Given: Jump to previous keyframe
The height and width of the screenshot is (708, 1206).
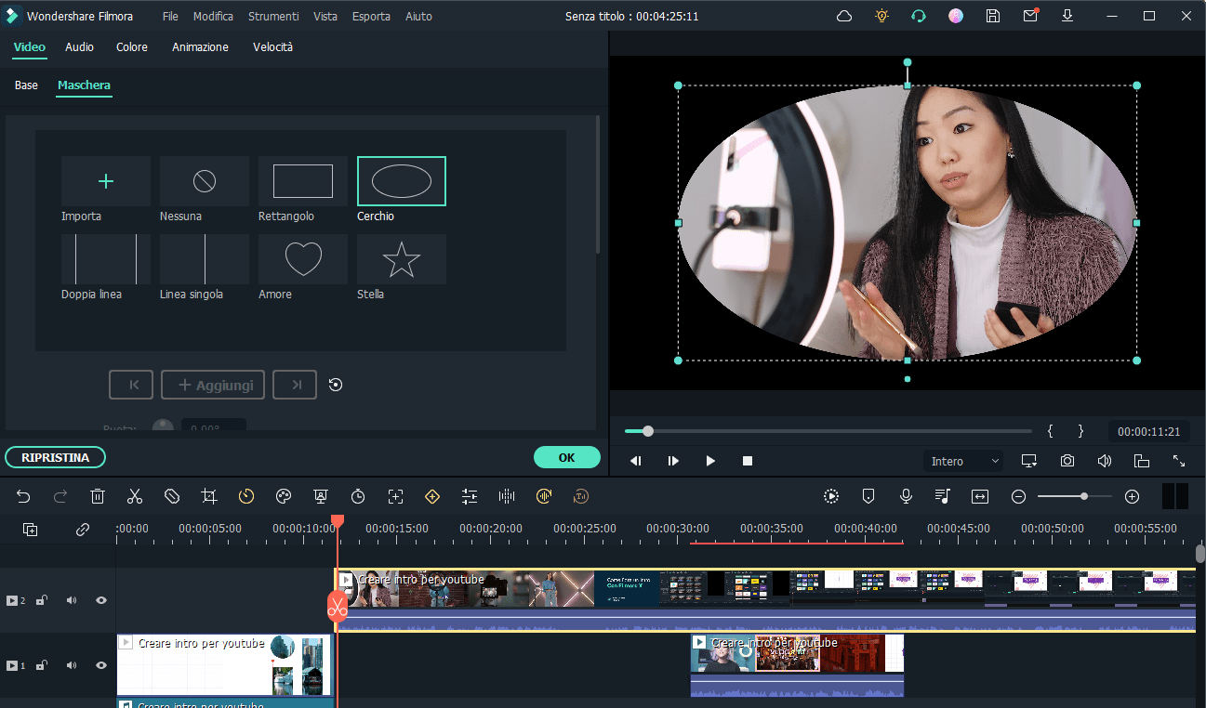Looking at the screenshot, I should pyautogui.click(x=131, y=385).
